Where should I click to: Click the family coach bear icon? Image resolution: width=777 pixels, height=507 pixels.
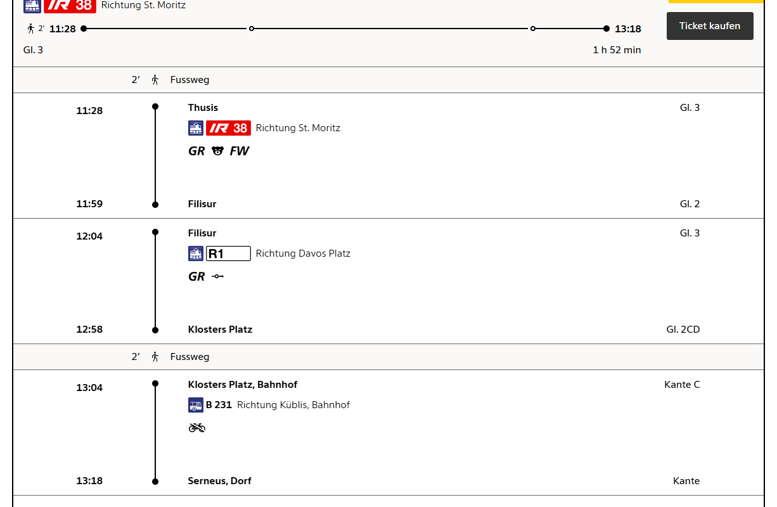click(x=217, y=151)
